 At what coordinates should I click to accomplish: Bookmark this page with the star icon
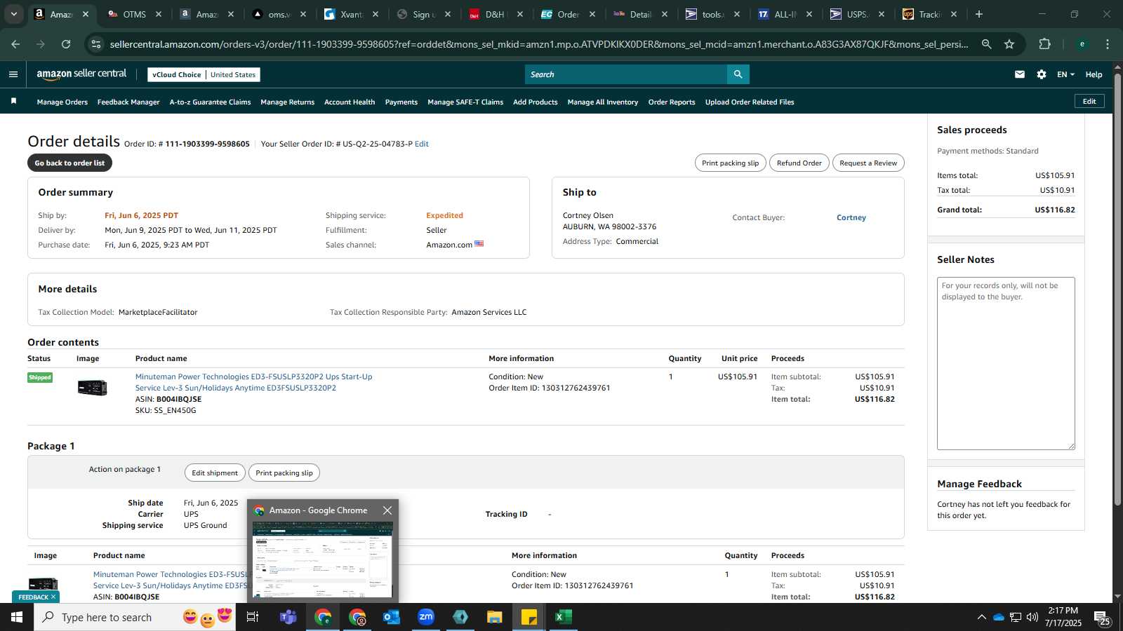(x=1009, y=44)
